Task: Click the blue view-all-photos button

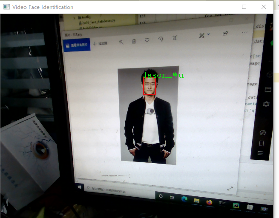Action: (x=77, y=45)
